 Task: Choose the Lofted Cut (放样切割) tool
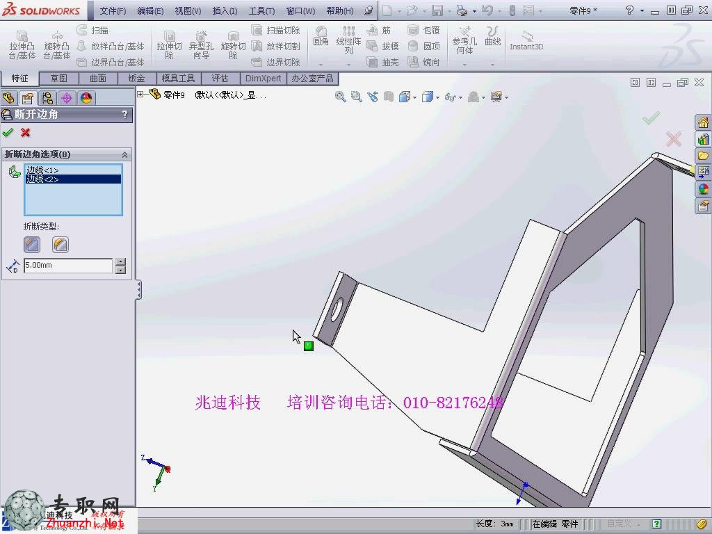(275, 47)
